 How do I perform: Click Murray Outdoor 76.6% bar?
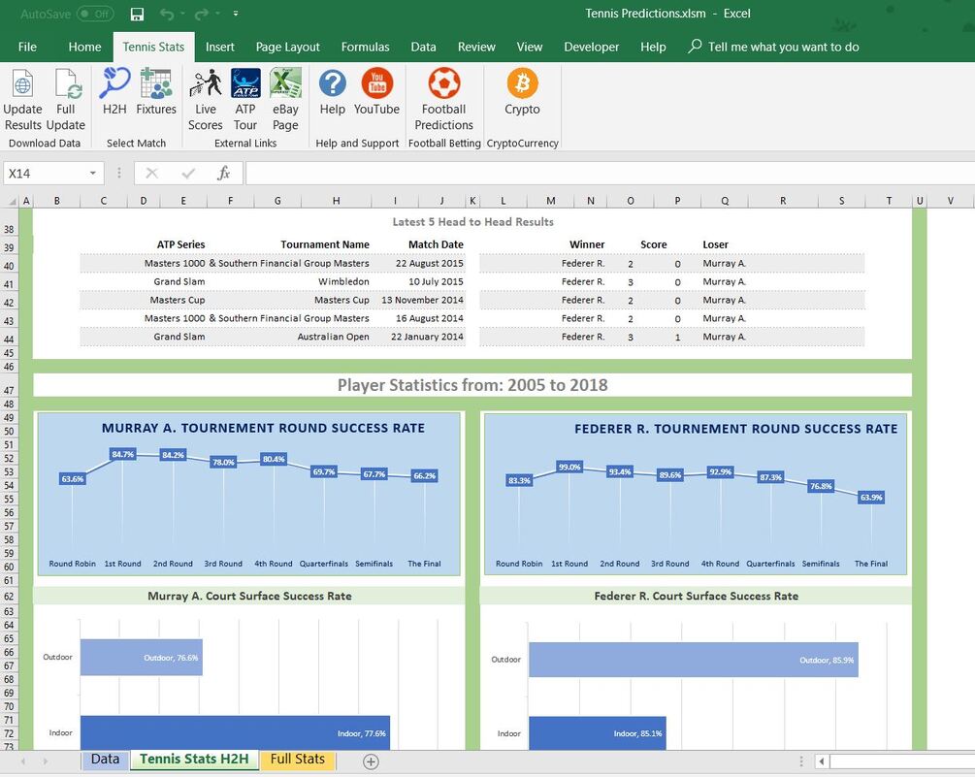(x=141, y=657)
